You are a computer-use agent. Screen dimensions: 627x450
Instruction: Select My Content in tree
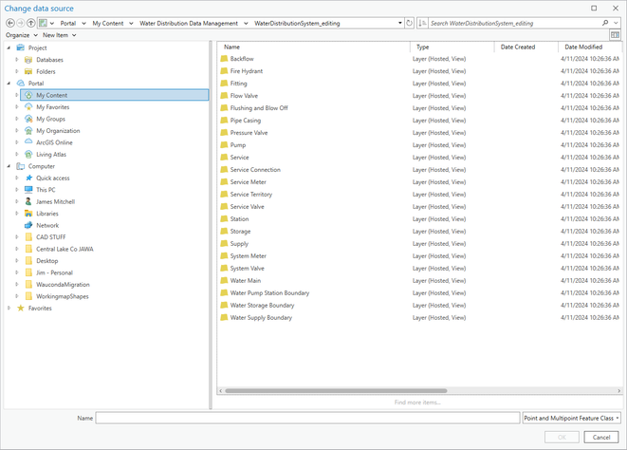click(115, 95)
